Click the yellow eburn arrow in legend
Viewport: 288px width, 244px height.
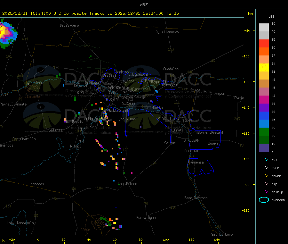pos(264,176)
